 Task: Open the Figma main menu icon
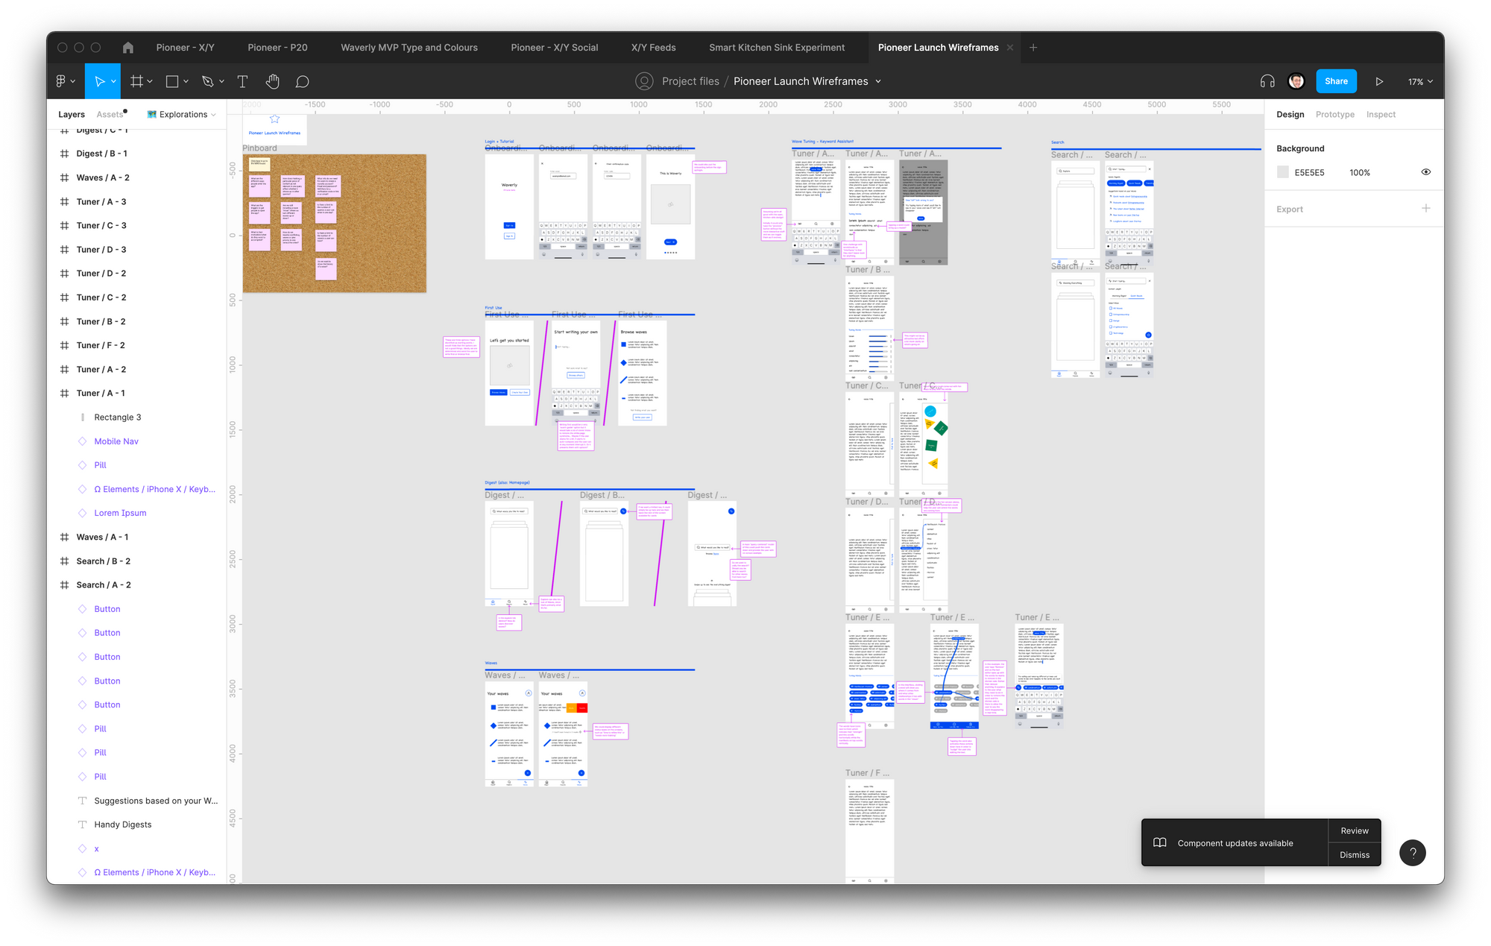(61, 81)
